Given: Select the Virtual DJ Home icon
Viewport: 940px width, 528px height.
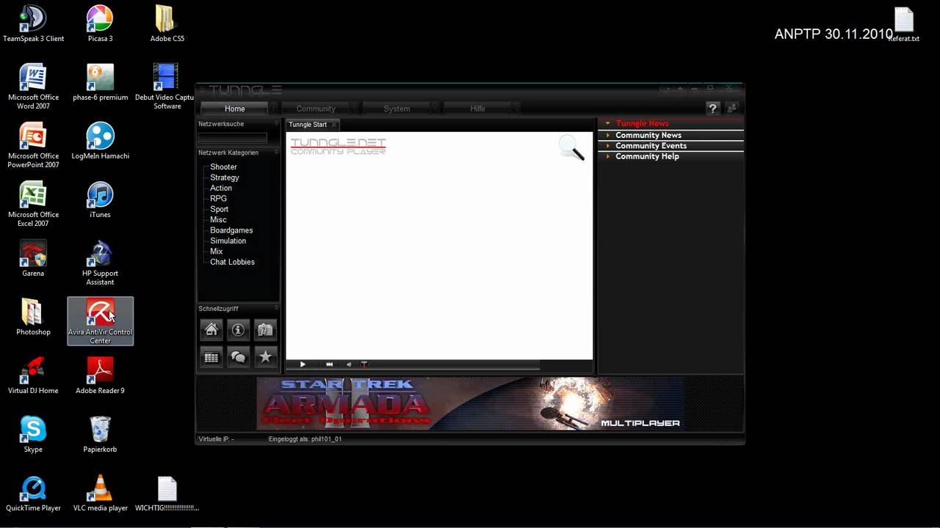Looking at the screenshot, I should (x=33, y=375).
